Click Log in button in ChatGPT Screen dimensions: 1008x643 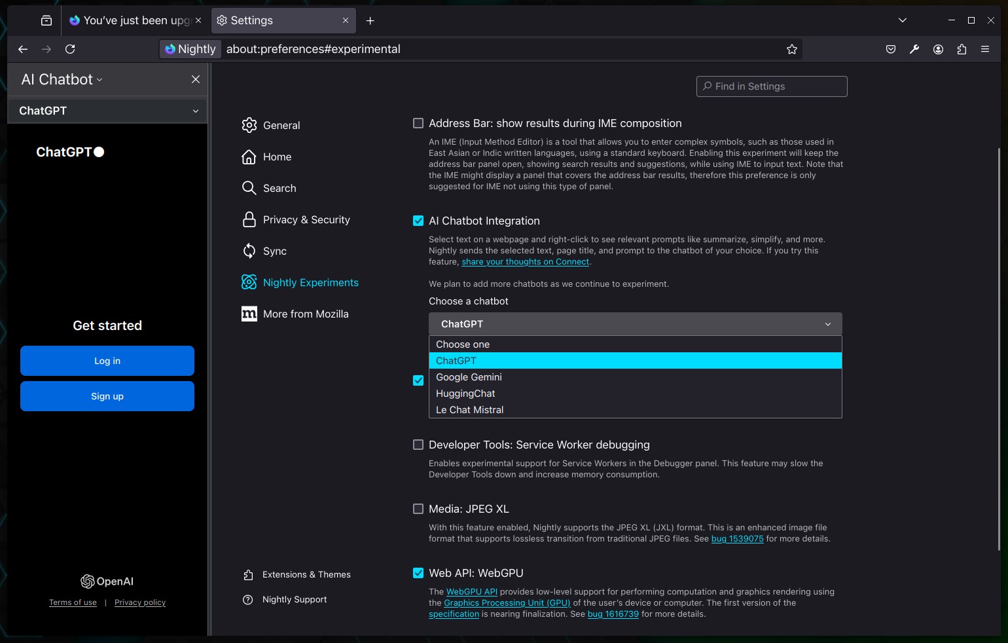click(107, 361)
